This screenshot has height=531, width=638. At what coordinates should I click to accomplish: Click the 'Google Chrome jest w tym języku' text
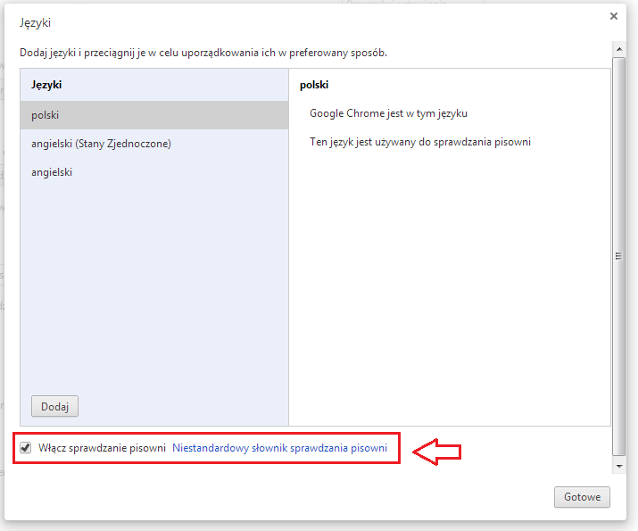point(388,113)
